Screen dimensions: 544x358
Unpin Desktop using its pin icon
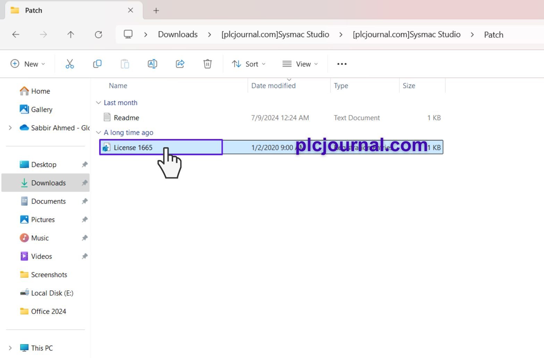85,164
